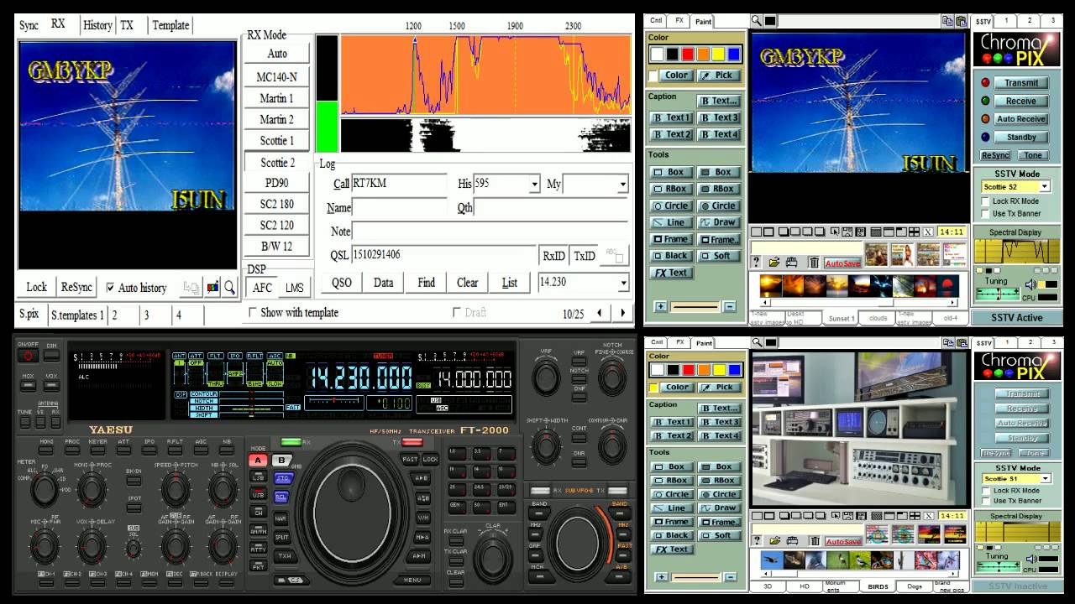This screenshot has height=604, width=1075.
Task: Toggle the Lock button under MMSSTV RX image
Action: point(36,287)
